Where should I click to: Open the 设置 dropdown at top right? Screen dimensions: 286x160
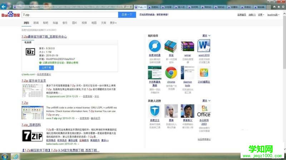coord(261,15)
